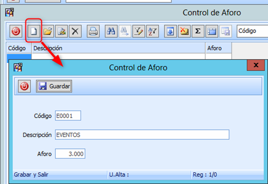This screenshot has width=268, height=184.
Task: Click the Descripción field containing EVENTOS
Action: pos(141,135)
